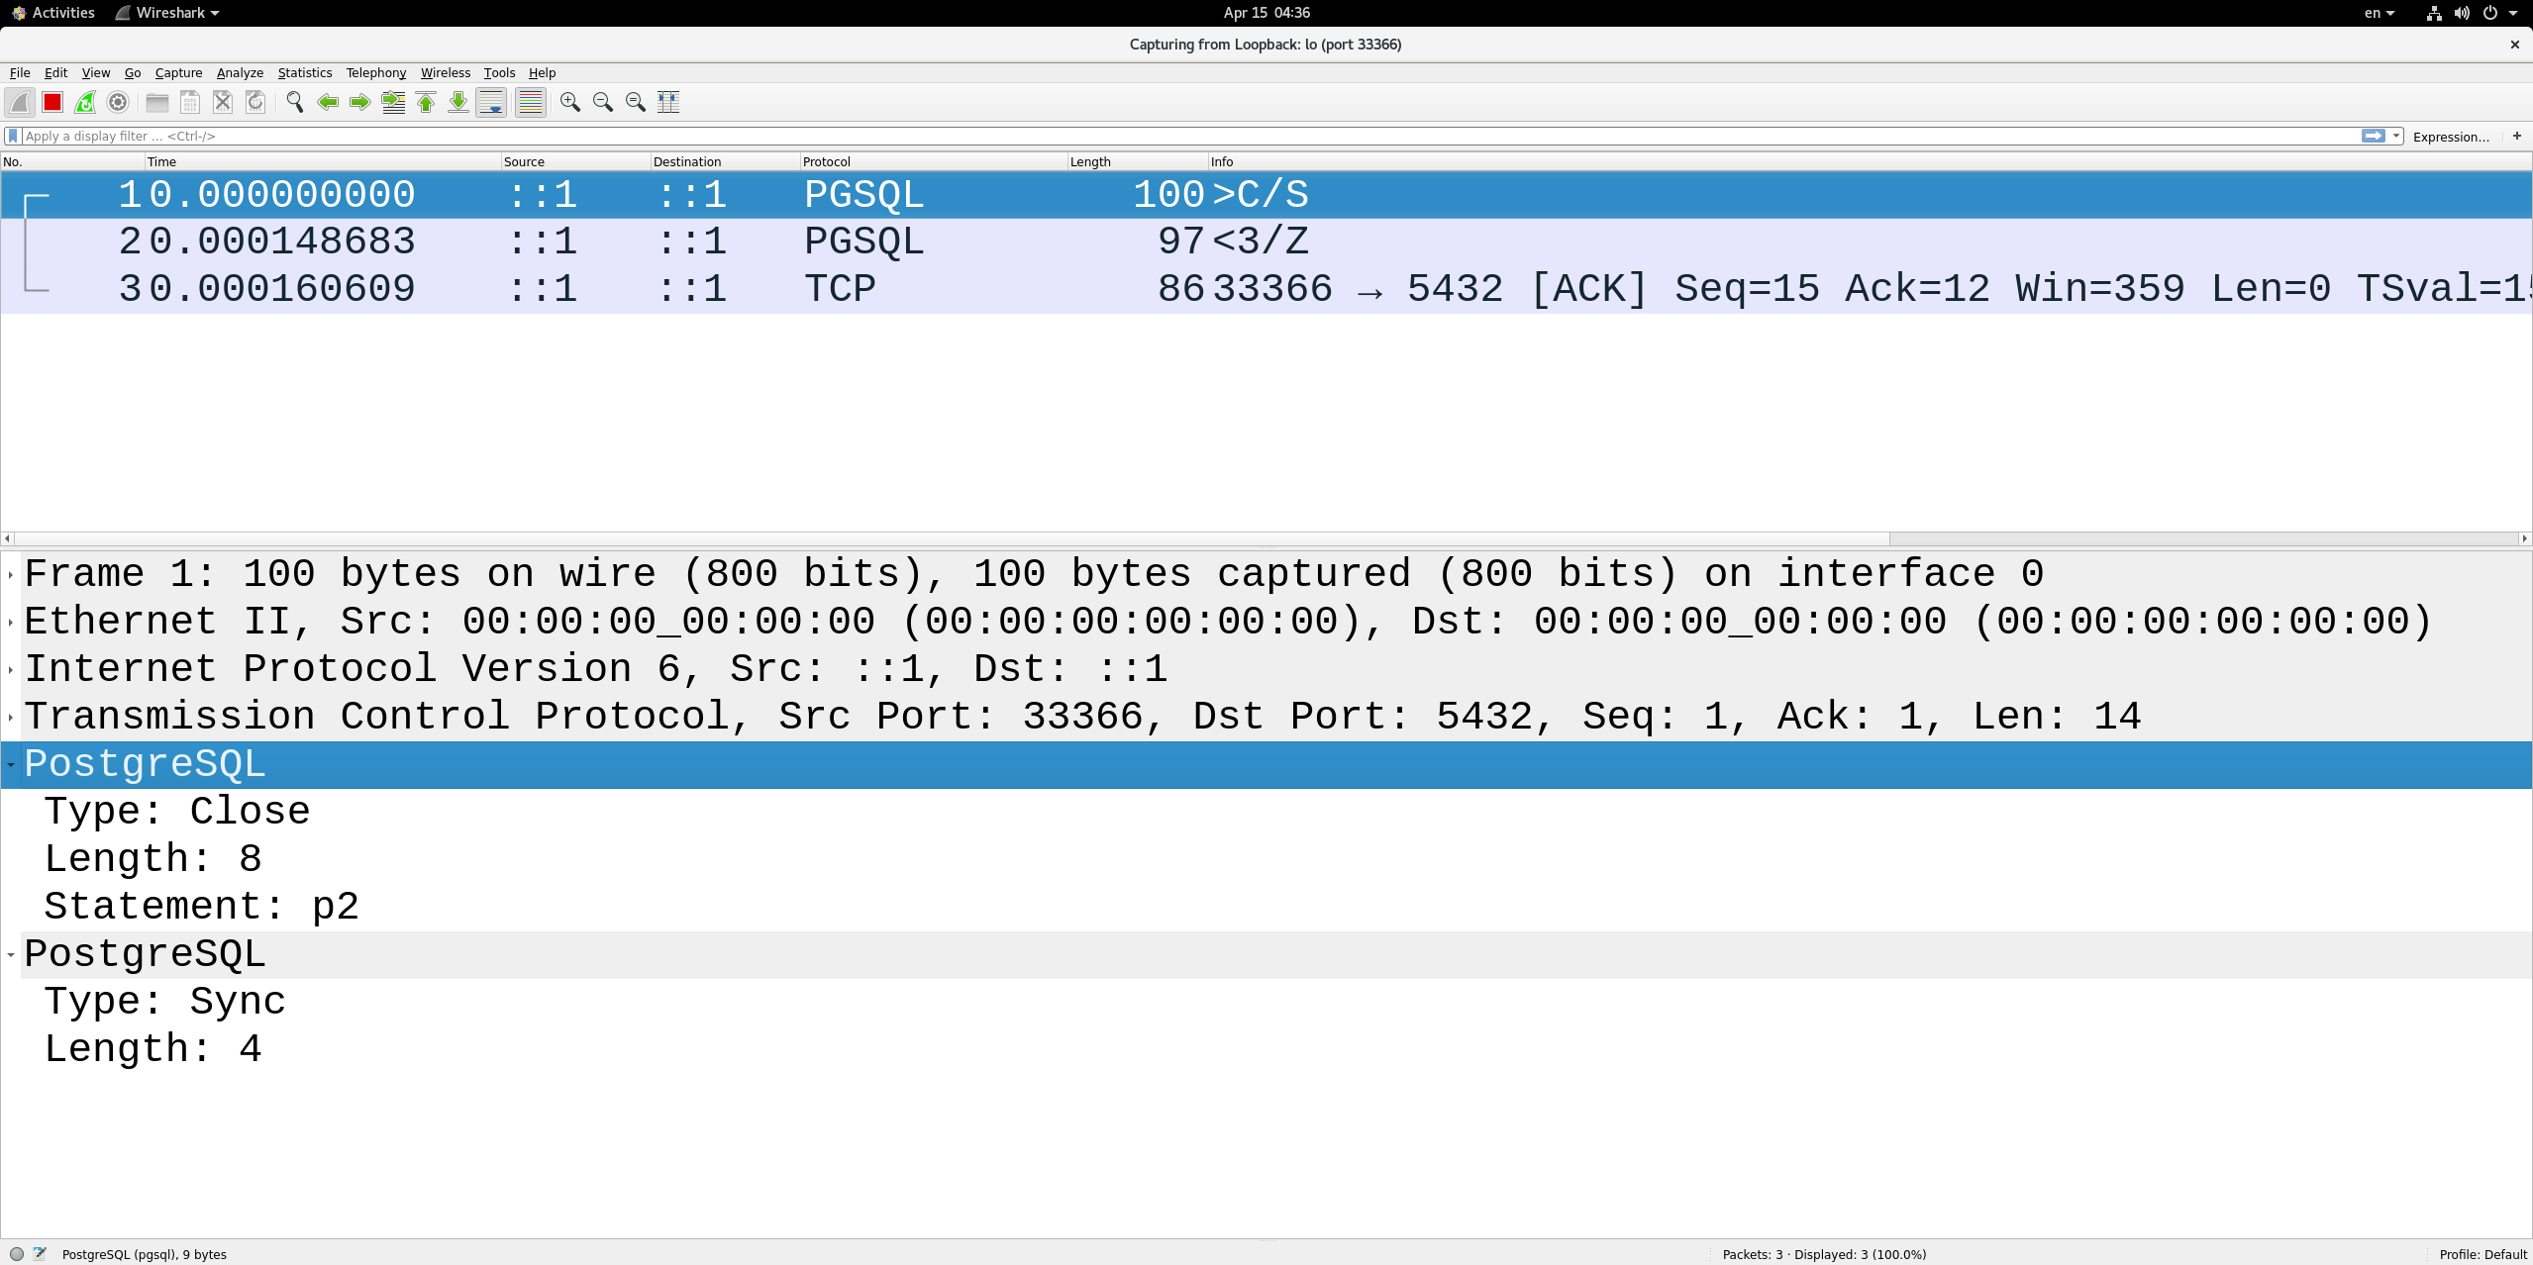Zoom out the main window text

[x=603, y=102]
